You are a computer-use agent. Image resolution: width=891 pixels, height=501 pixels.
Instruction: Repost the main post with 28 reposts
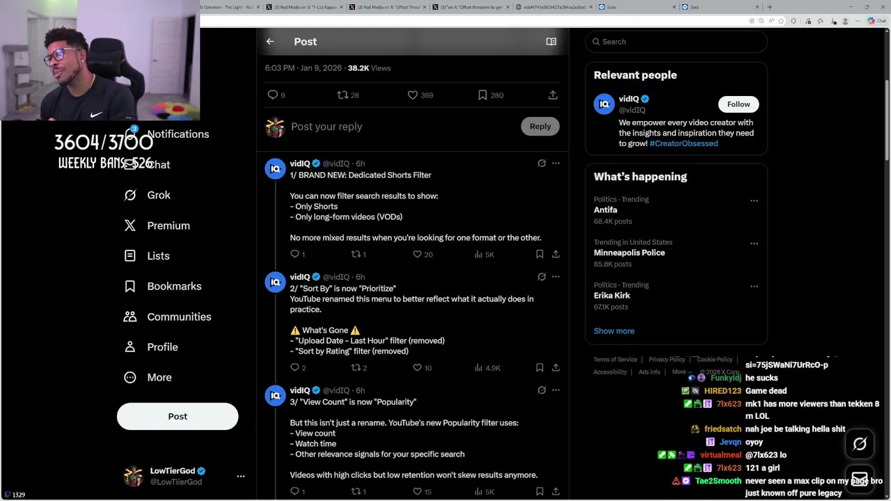coord(342,95)
